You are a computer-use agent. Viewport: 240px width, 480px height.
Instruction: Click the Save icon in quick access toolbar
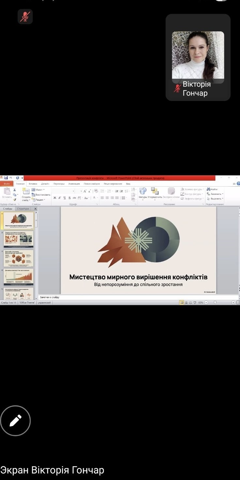(x=6, y=178)
